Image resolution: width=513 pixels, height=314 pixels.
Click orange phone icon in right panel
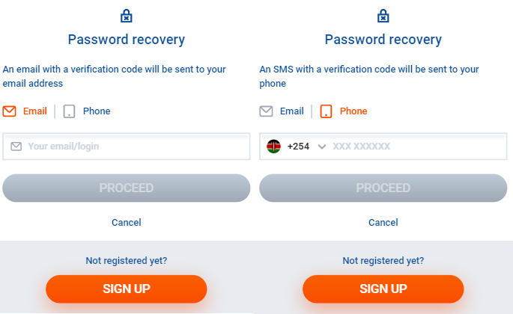(326, 111)
